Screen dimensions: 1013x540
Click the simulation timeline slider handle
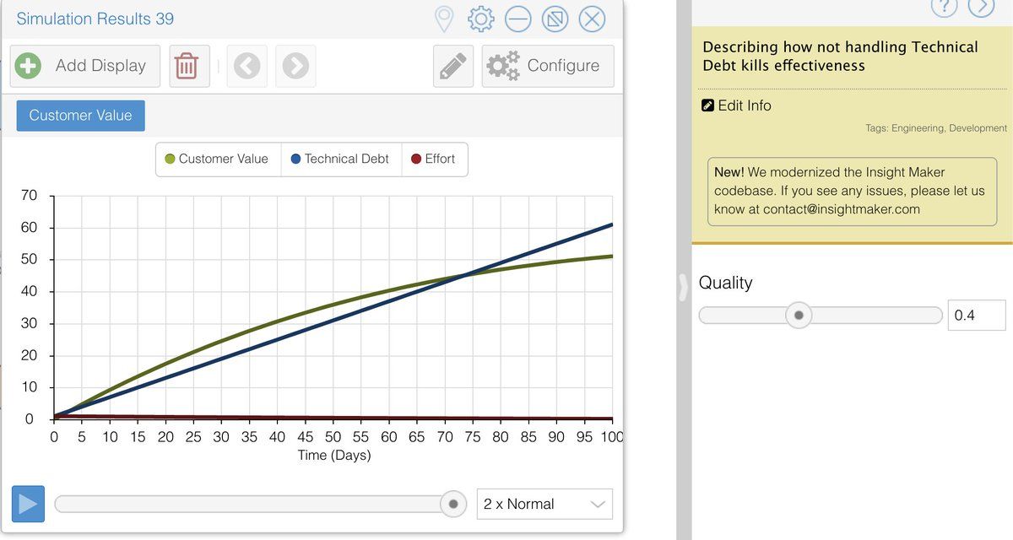(x=453, y=504)
